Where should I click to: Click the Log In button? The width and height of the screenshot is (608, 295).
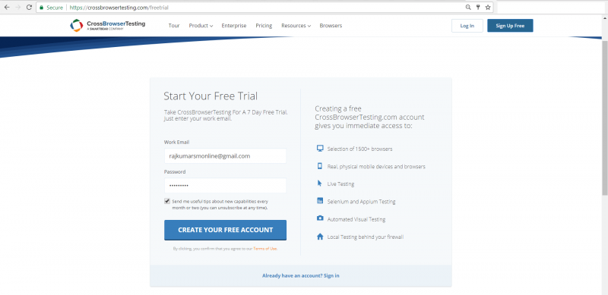click(467, 26)
